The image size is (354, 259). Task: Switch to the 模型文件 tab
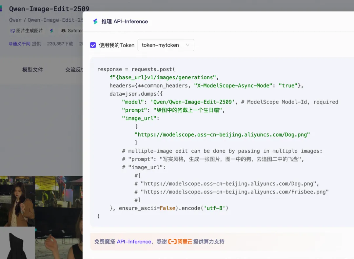(x=32, y=70)
